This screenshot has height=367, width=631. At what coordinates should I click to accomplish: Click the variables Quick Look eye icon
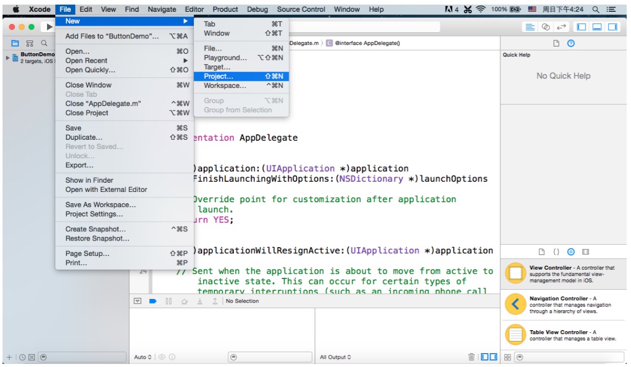coord(162,357)
